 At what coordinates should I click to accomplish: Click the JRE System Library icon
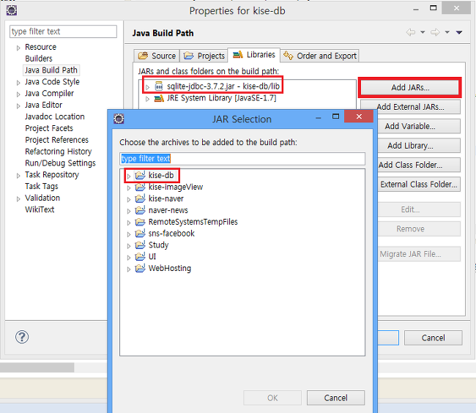[x=159, y=98]
